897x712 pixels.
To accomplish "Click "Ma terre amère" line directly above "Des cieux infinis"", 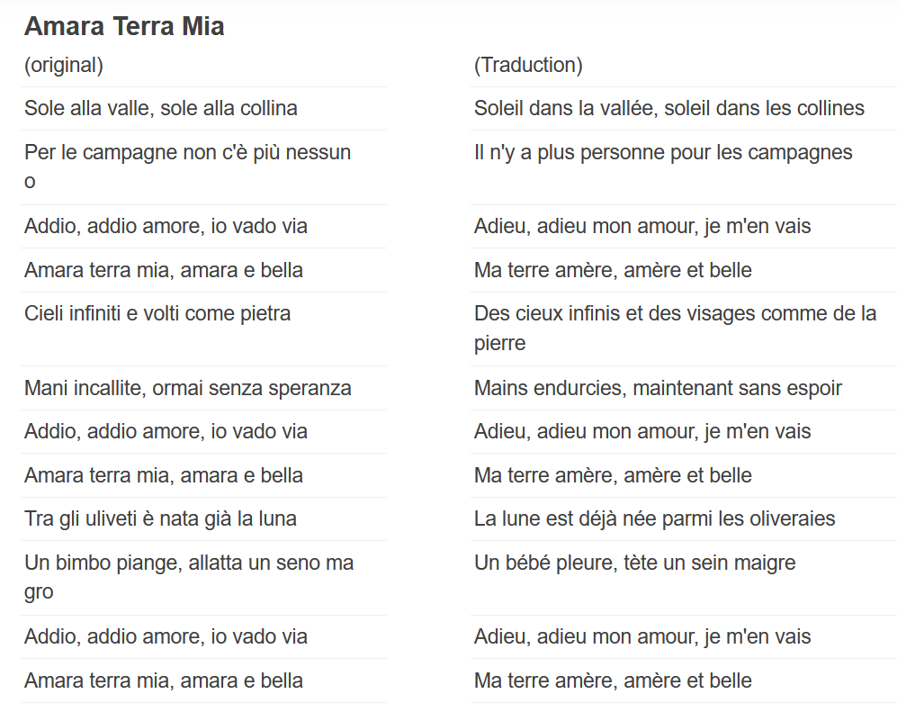I will 612,270.
